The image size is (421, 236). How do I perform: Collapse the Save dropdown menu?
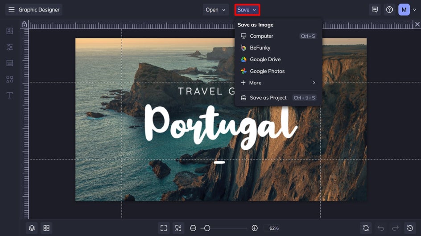tap(247, 10)
